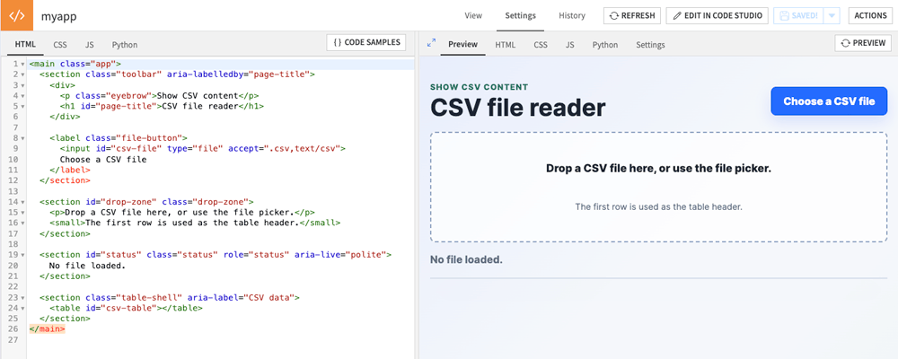The height and width of the screenshot is (359, 898).
Task: Select the CSS tab in the editor pane
Action: click(60, 45)
